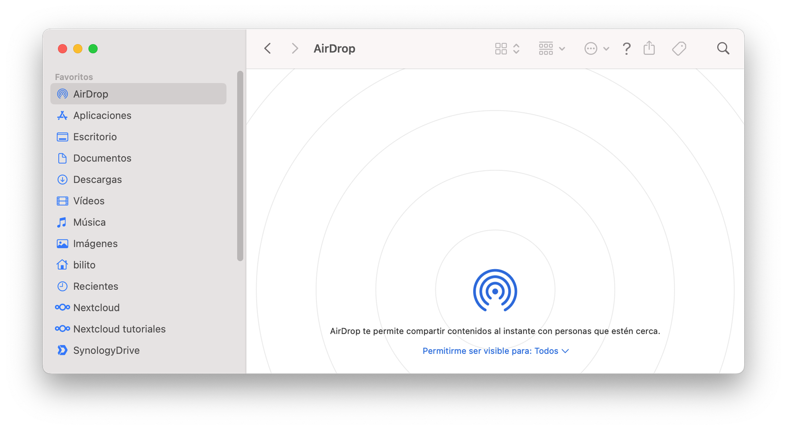Select Aplicaciones in the sidebar

102,116
